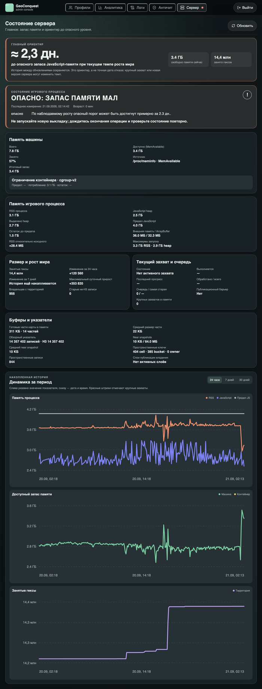
Task: Click the Логи list icon
Action: [132, 8]
